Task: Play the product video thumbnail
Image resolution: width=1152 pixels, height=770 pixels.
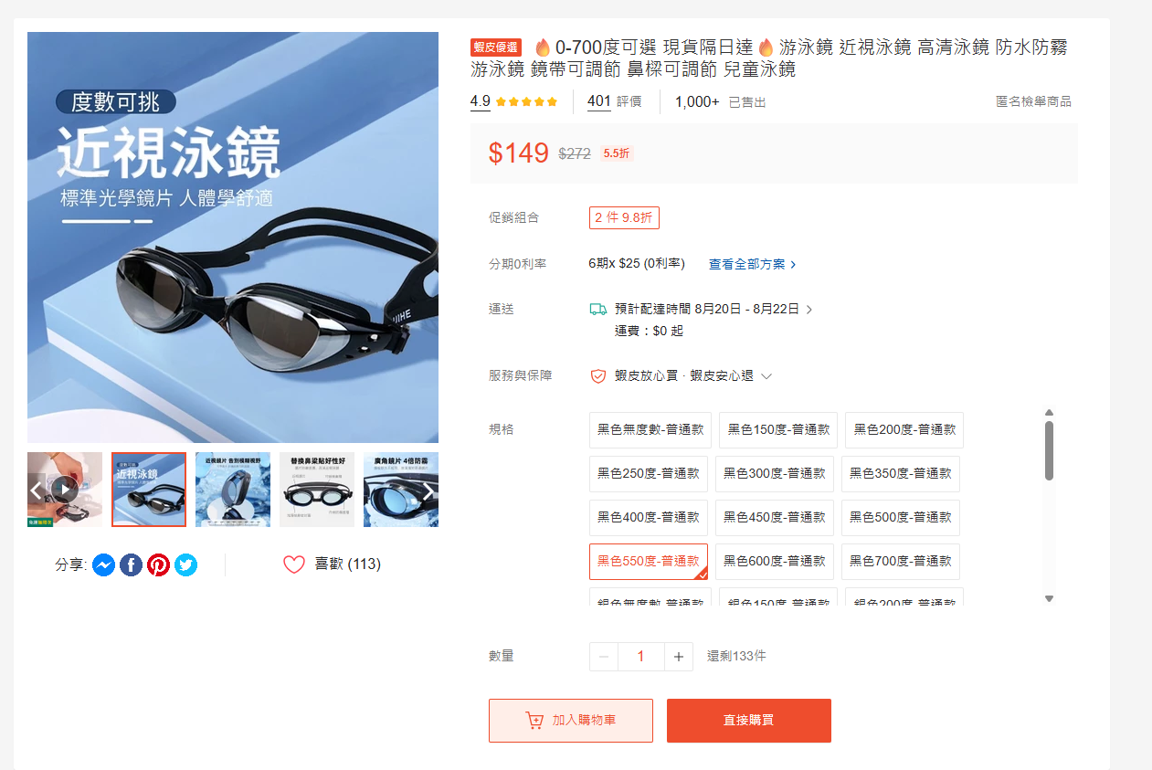Action: [x=64, y=490]
